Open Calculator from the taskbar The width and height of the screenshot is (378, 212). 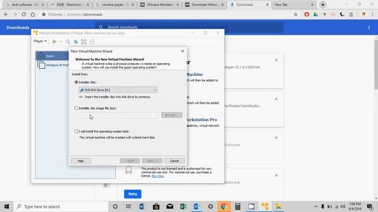(x=237, y=207)
